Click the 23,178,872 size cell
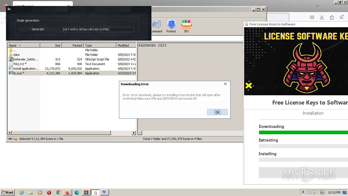Viewport: 348px width, 196px height. pyautogui.click(x=52, y=69)
